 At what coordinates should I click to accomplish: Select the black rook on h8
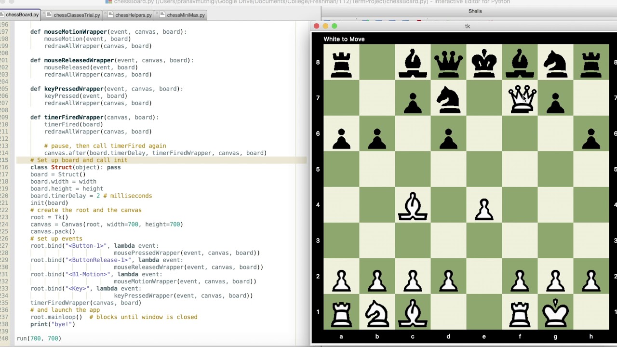(x=591, y=65)
